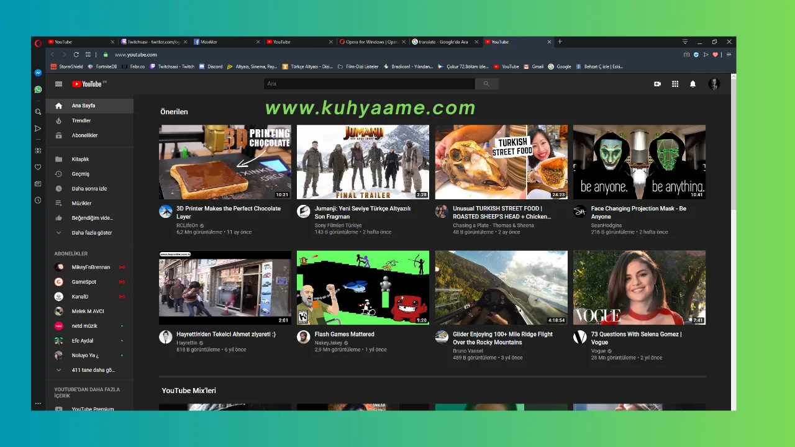
Task: Go to Trendler in sidebar
Action: 89,120
